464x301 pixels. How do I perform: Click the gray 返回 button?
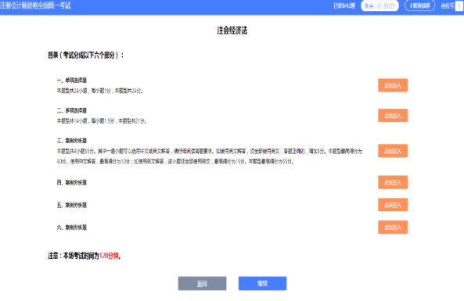pos(202,284)
